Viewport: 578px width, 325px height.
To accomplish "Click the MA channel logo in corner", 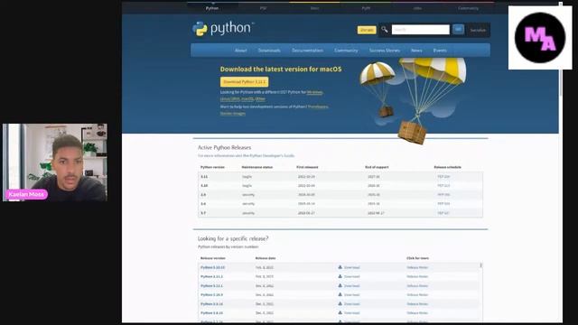I will click(540, 38).
